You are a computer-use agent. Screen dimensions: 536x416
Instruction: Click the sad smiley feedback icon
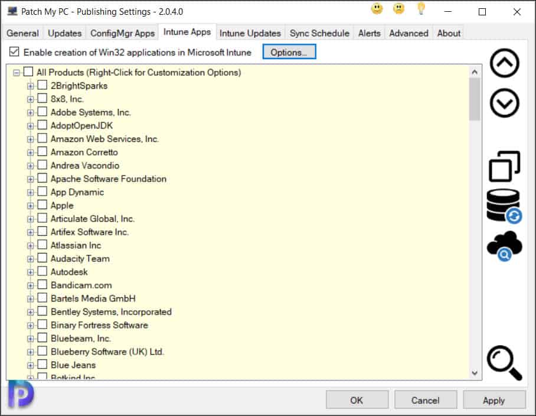pos(398,9)
